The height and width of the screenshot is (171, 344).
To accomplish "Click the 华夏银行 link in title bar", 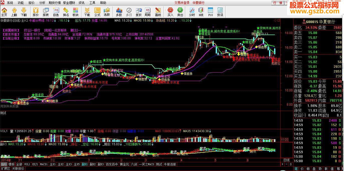I will (198, 3).
